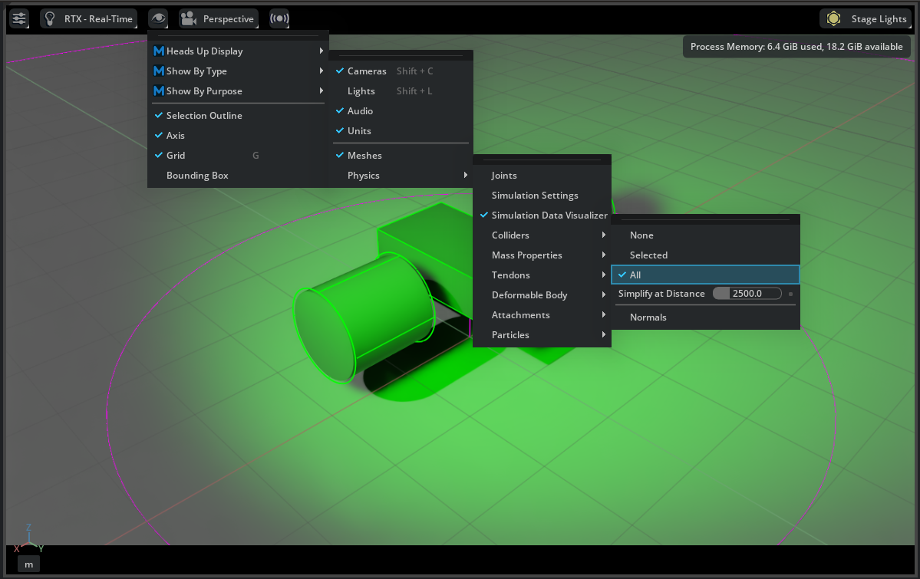
Task: Open the RTX - Real-Time renderer menu
Action: click(88, 18)
